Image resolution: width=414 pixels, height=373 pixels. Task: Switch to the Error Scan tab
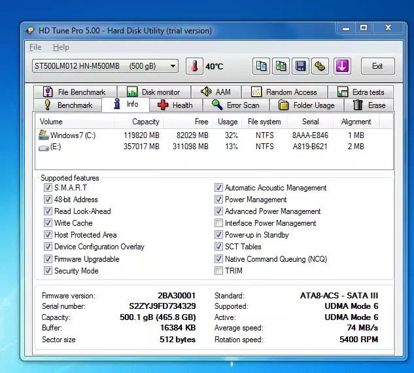(x=236, y=105)
